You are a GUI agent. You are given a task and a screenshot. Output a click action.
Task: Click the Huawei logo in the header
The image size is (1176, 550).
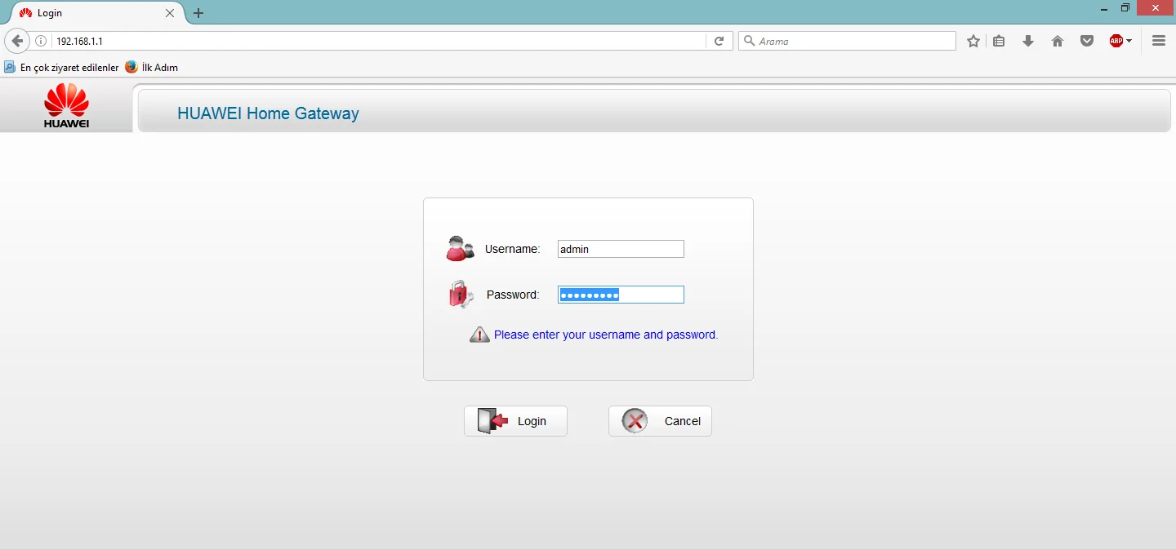[x=66, y=106]
